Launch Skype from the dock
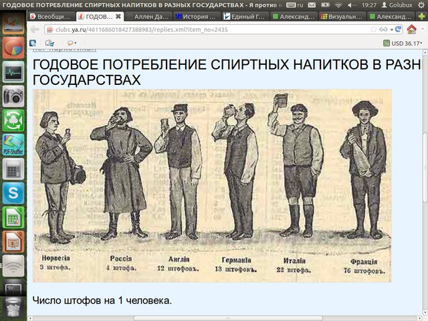428x321 pixels. (13, 193)
